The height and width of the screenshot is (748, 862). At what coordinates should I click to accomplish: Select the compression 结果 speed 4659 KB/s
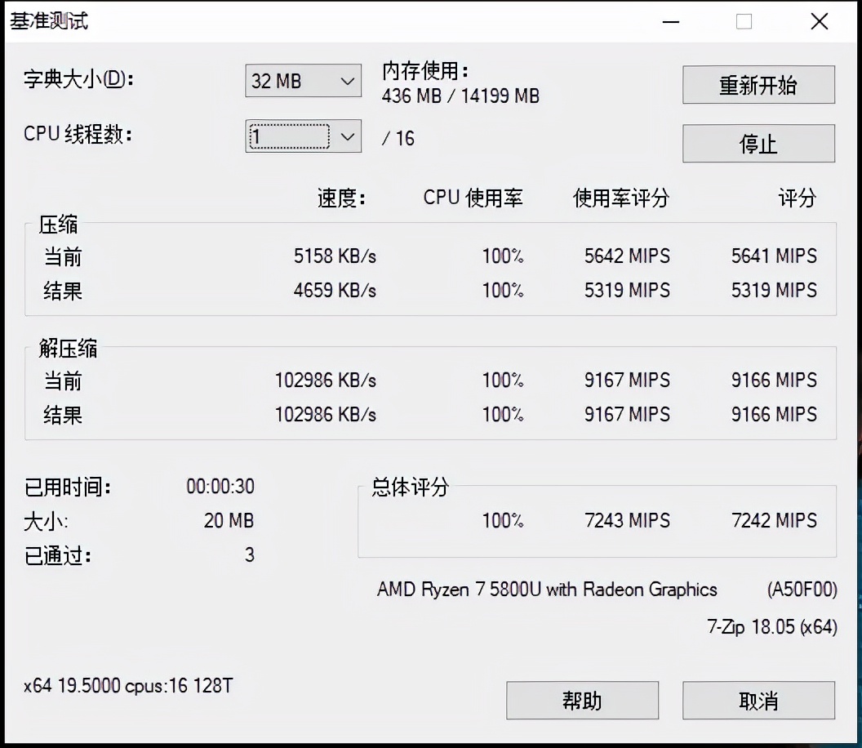[x=335, y=291]
